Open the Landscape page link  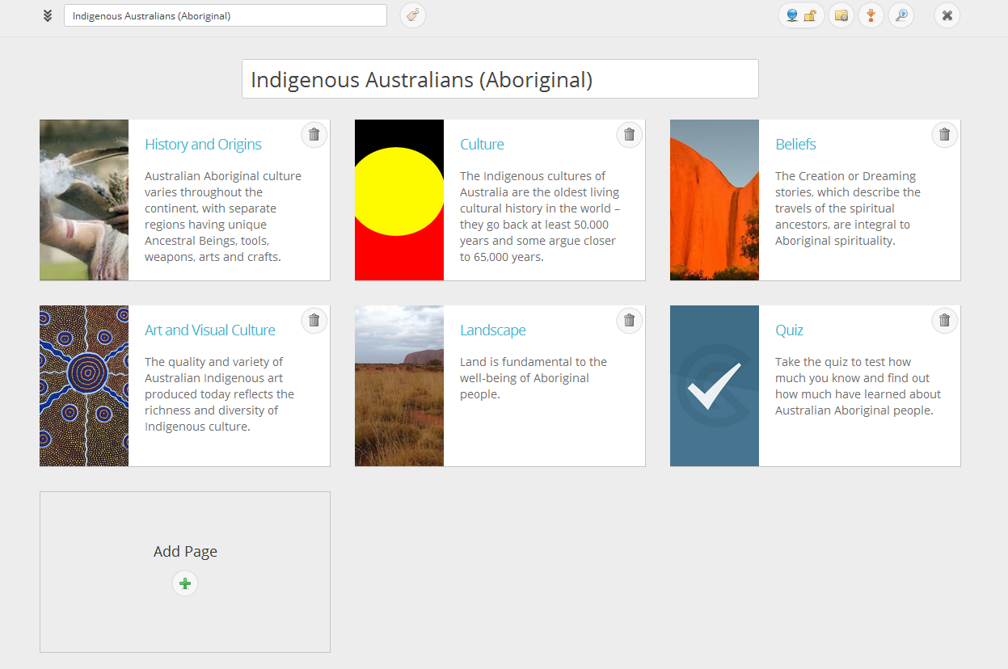(x=493, y=330)
